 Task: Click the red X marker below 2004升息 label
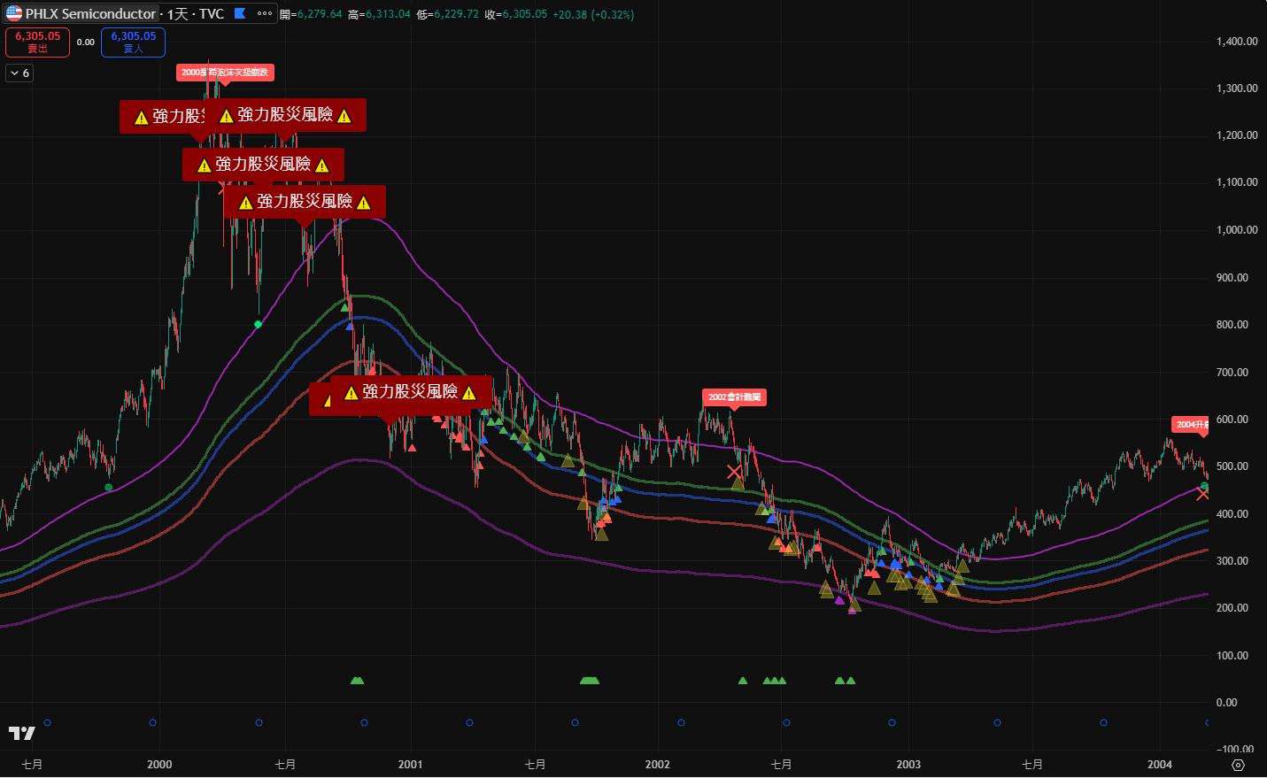click(x=1202, y=493)
